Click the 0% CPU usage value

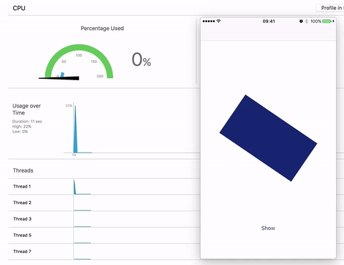click(x=141, y=59)
